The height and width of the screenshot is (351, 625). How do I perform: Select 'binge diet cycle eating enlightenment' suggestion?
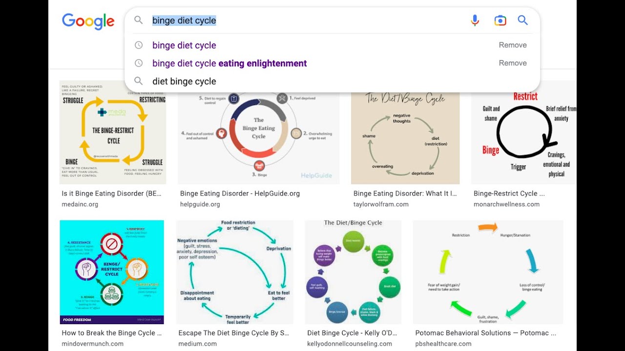point(229,63)
